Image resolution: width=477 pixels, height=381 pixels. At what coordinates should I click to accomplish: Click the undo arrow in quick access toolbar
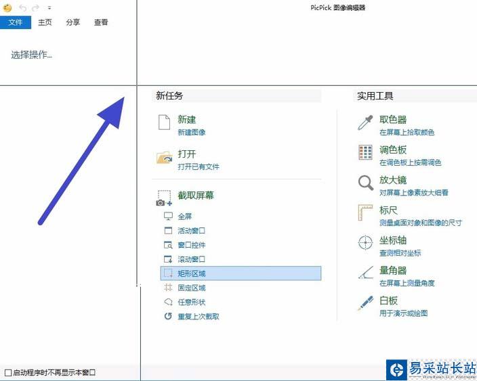(x=23, y=7)
